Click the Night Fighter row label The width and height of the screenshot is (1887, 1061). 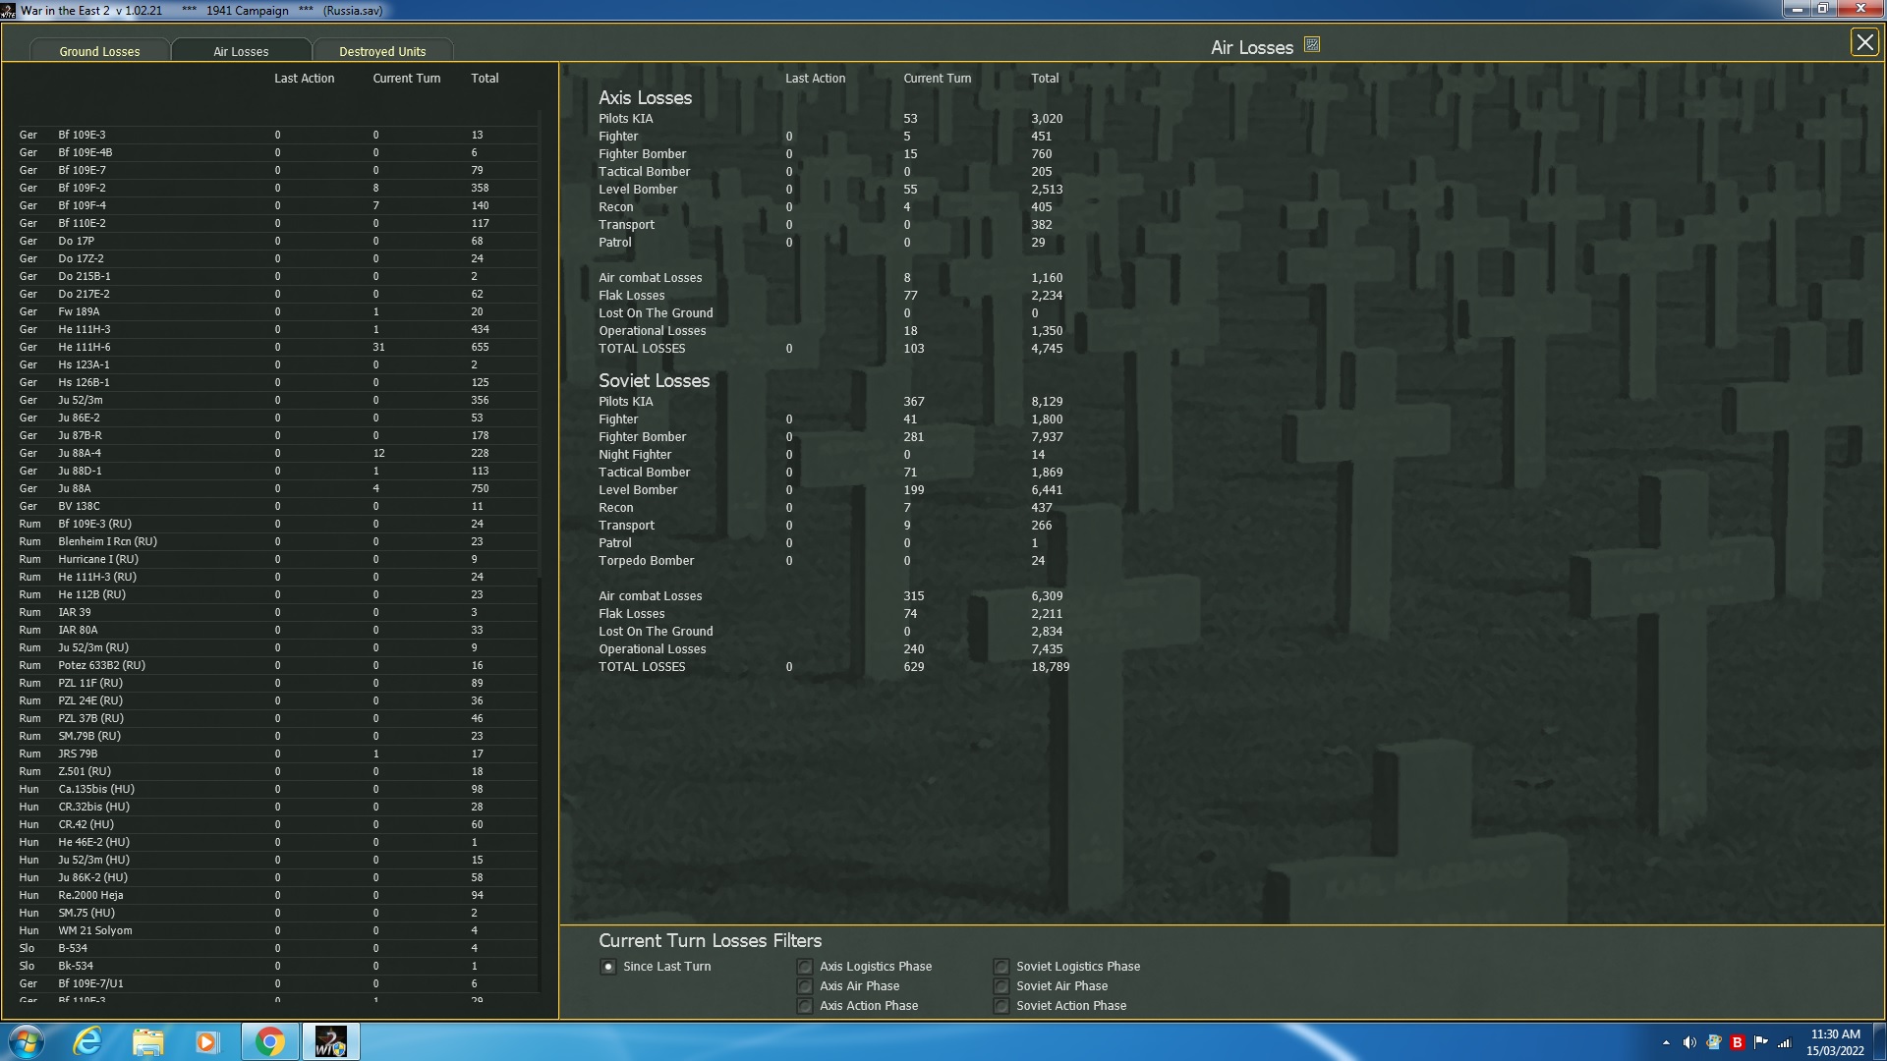click(635, 455)
